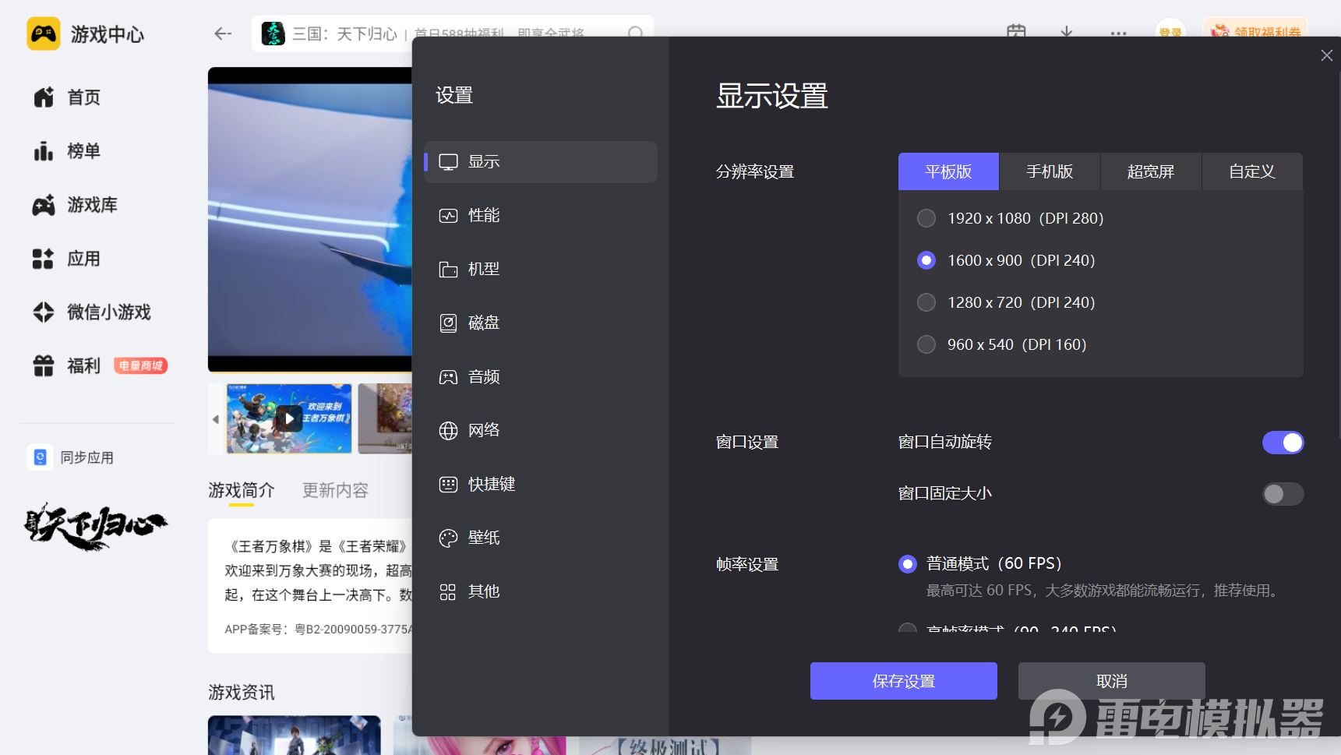This screenshot has height=755, width=1341.
Task: Enable the 窗口固定大小 toggle
Action: click(1282, 494)
